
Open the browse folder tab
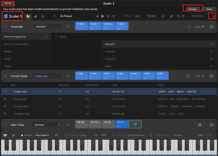tap(28, 16)
